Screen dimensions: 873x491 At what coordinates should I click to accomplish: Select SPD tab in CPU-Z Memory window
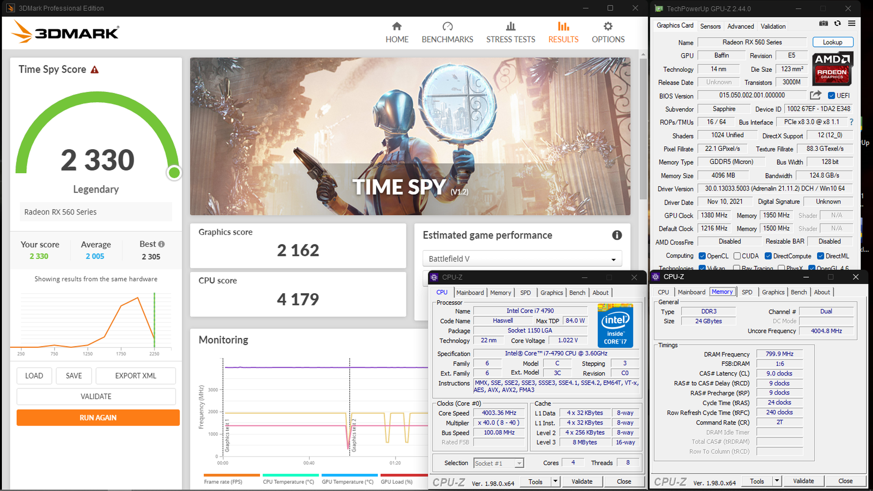pyautogui.click(x=747, y=292)
